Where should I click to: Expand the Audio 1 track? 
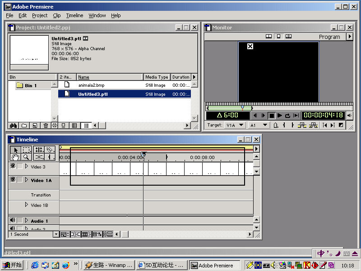pyautogui.click(x=27, y=220)
